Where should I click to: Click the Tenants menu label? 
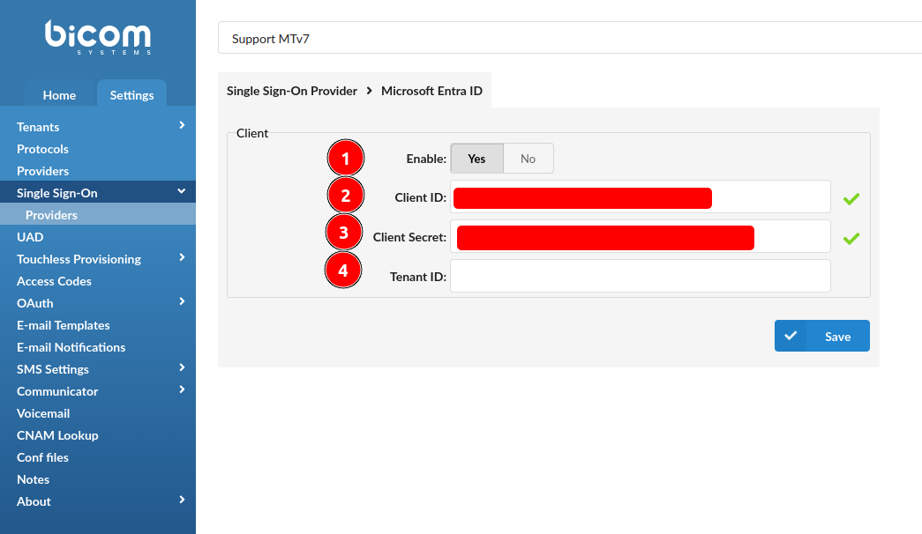pyautogui.click(x=38, y=127)
